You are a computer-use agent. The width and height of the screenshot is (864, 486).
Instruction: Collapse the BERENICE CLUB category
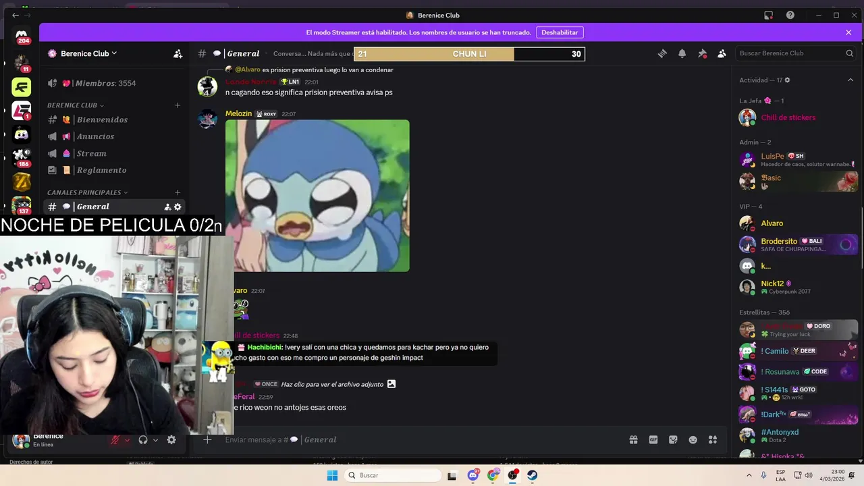pyautogui.click(x=76, y=105)
